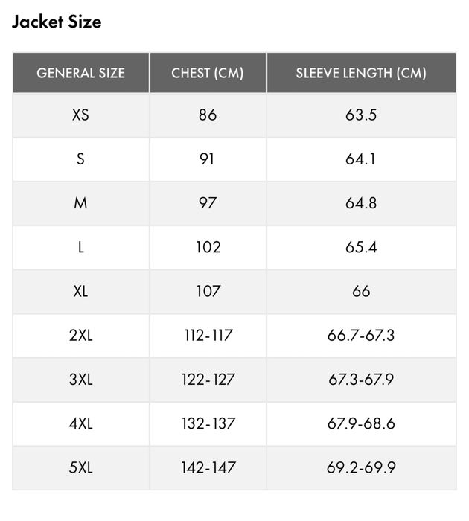The width and height of the screenshot is (469, 521).
Task: Click the Jacket Size heading
Action: [x=57, y=22]
